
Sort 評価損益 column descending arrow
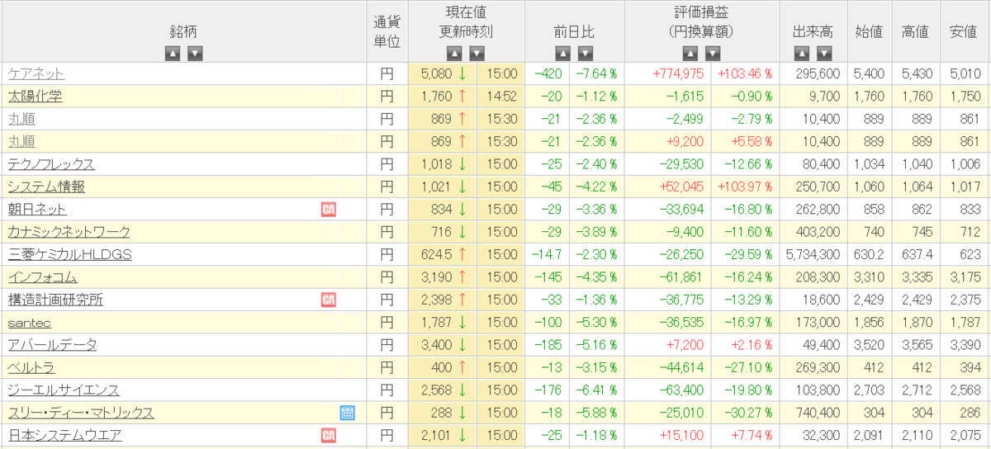(x=713, y=54)
